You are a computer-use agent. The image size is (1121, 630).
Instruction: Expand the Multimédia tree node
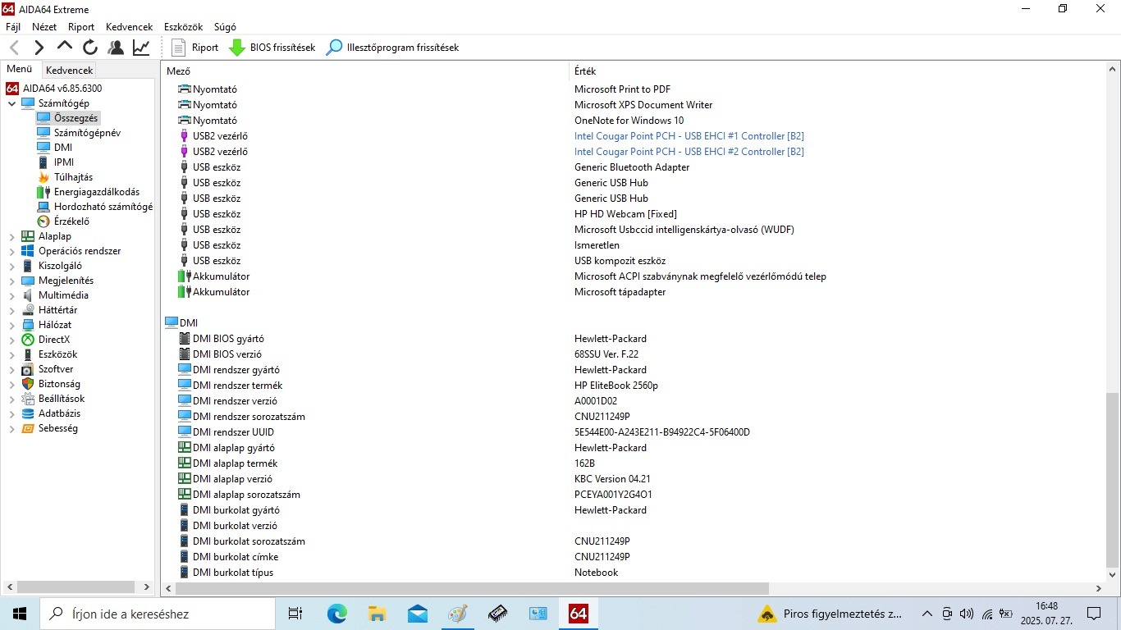(11, 295)
